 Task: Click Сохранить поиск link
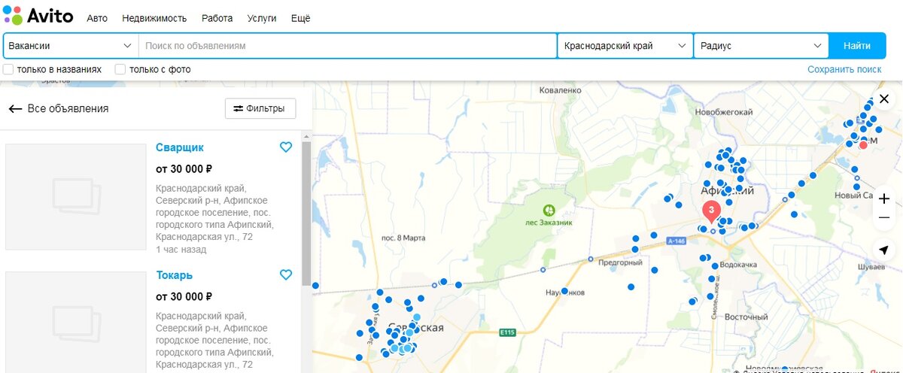click(844, 69)
